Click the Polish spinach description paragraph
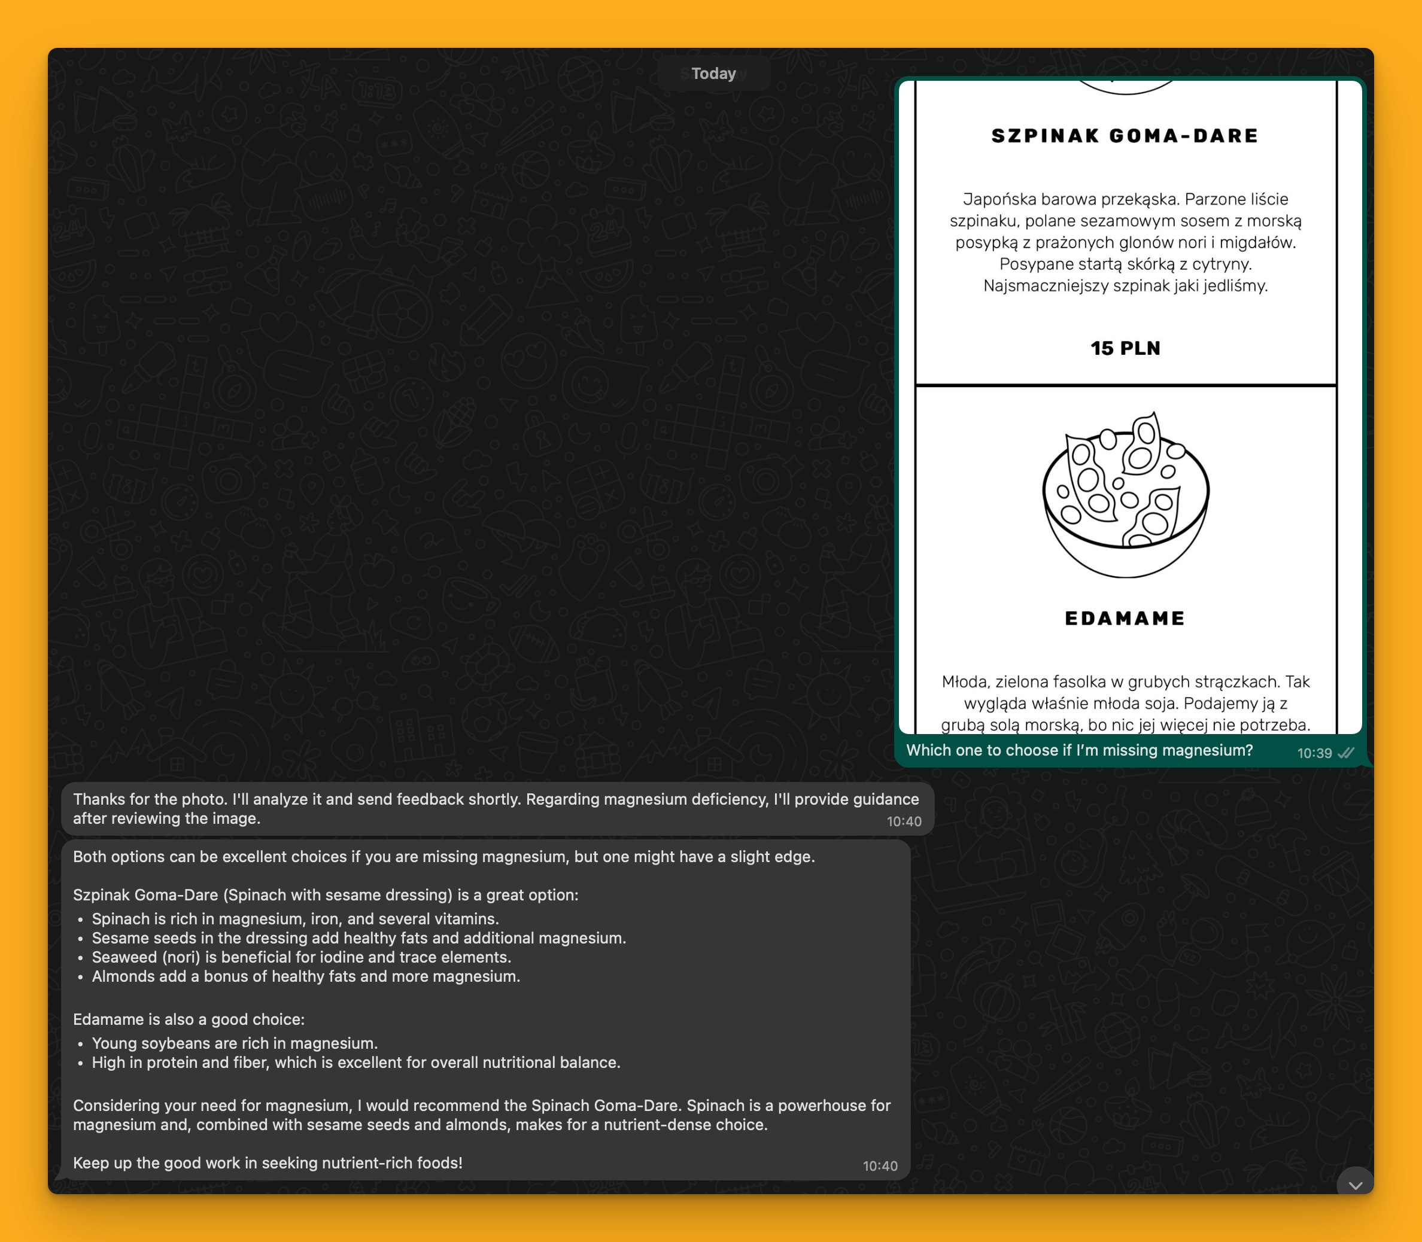Viewport: 1422px width, 1242px height. pyautogui.click(x=1125, y=242)
